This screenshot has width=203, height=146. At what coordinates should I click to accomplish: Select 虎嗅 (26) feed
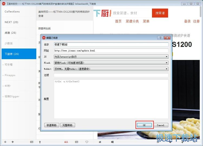tap(19, 33)
